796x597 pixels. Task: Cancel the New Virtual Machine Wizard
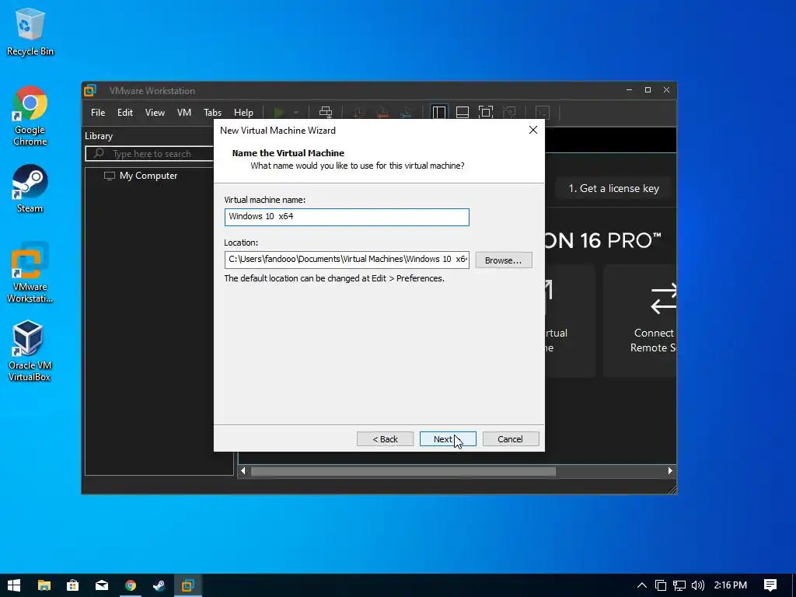(x=510, y=439)
